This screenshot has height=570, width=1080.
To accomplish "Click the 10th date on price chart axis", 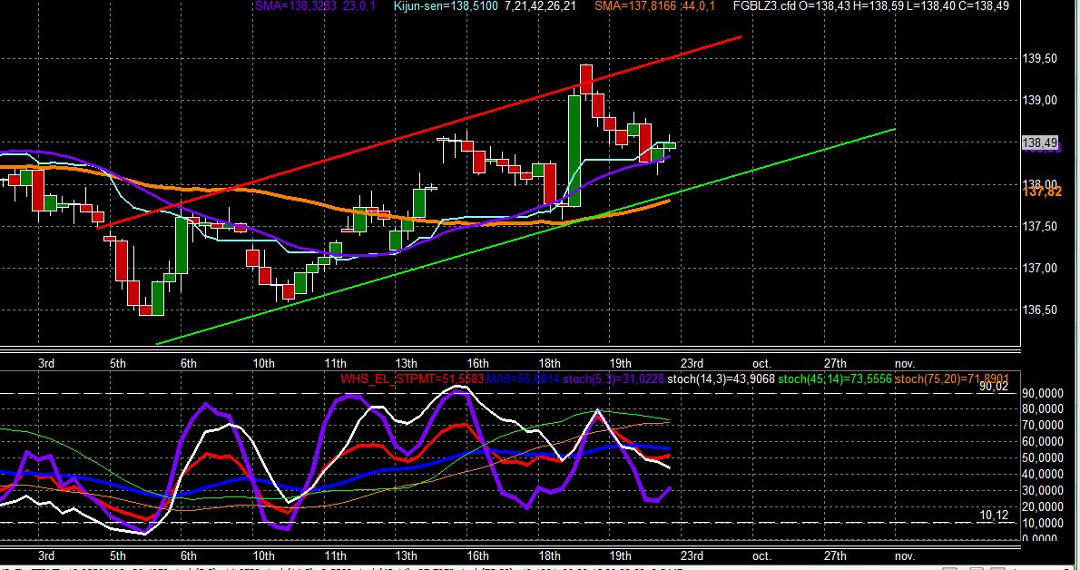I will [x=264, y=363].
